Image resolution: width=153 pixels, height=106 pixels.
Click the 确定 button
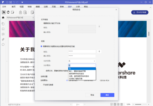107,95
